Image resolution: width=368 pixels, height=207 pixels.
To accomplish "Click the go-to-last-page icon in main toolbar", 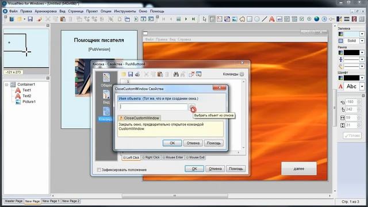I will point(193,19).
